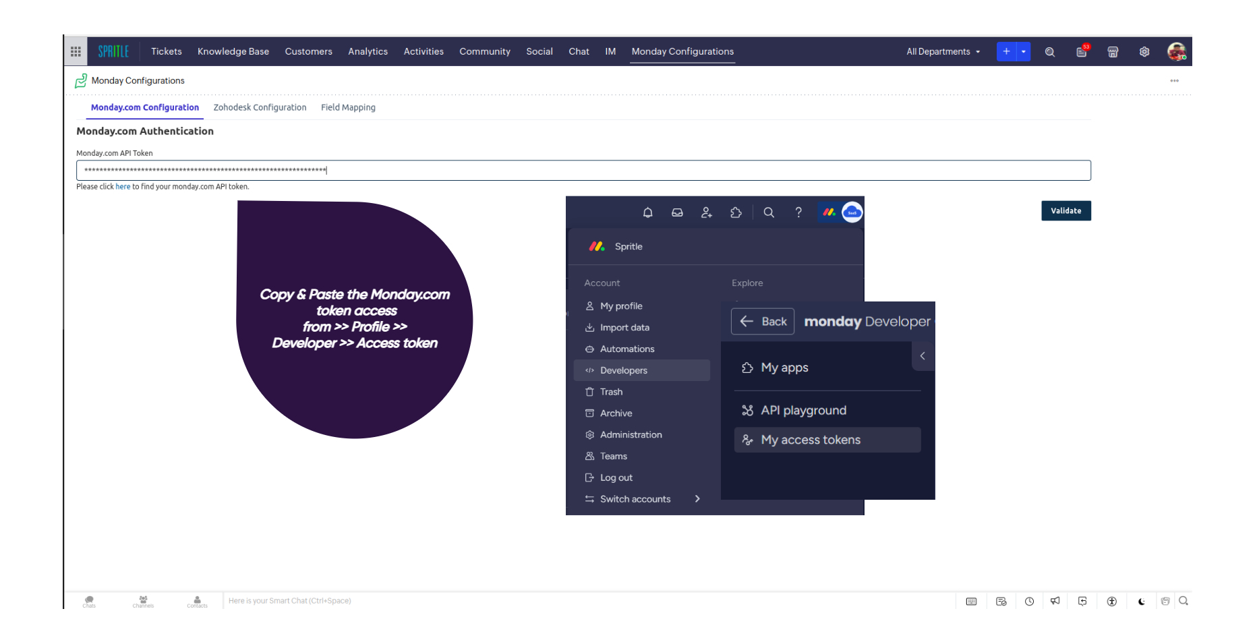Viewport: 1255px width, 638px height.
Task: Open the bottom bar icon right of the keyboard
Action: tap(1001, 602)
